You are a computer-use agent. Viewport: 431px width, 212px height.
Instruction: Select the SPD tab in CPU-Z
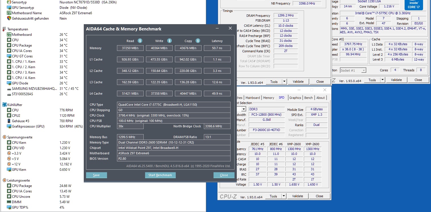[x=281, y=97]
